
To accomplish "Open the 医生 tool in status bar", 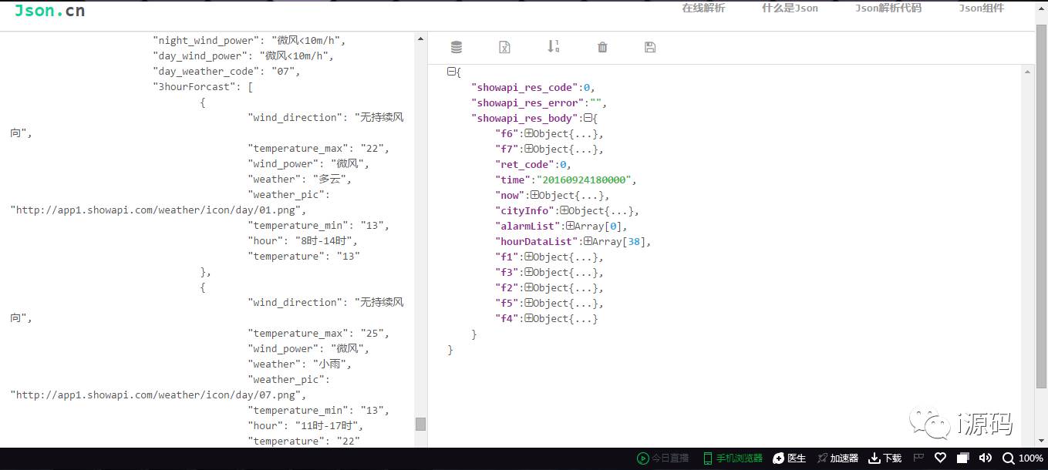I will [x=789, y=458].
